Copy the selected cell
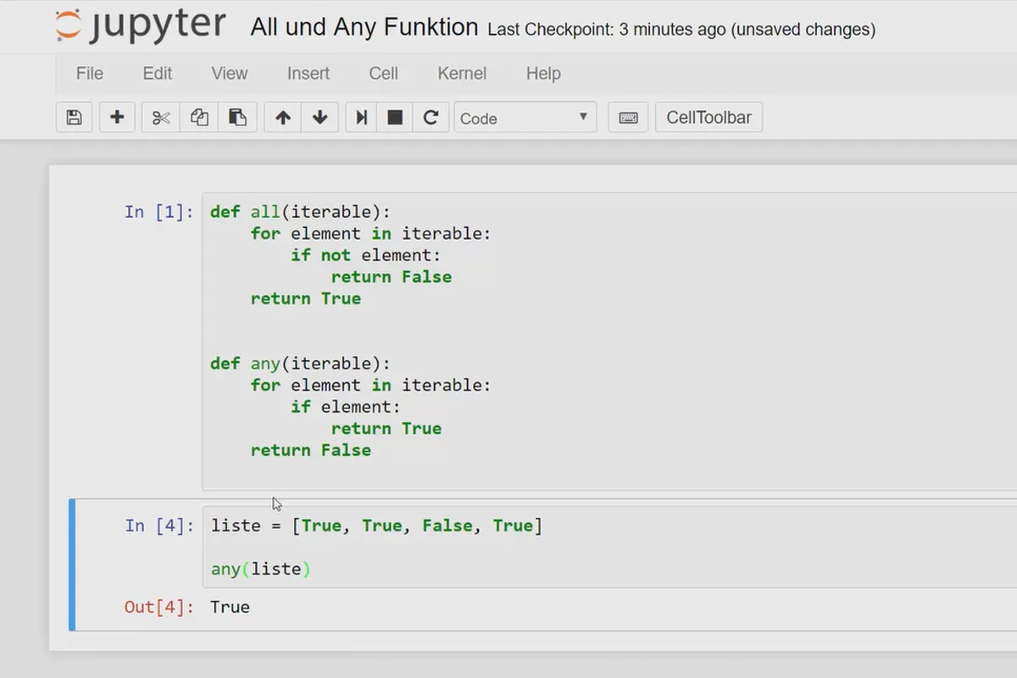This screenshot has width=1017, height=678. click(199, 118)
